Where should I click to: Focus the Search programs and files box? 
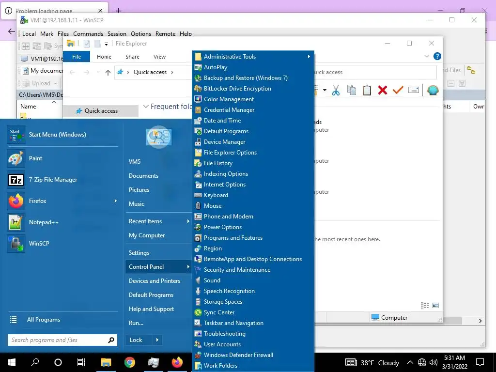62,340
